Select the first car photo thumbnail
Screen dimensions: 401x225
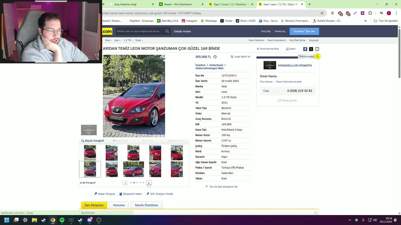coord(90,153)
